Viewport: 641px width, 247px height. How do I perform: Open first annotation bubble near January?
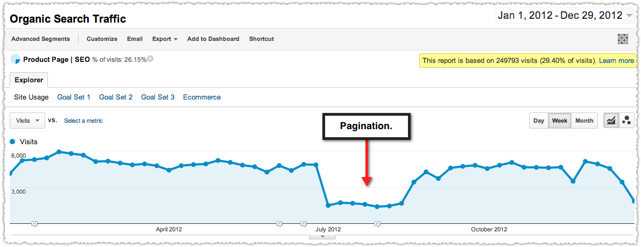coord(35,224)
